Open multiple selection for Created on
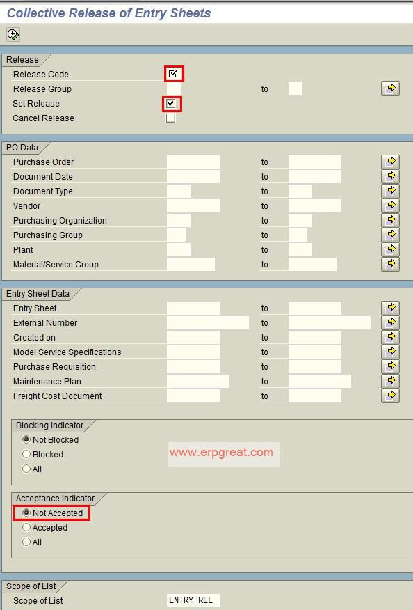413x610 pixels. point(390,337)
